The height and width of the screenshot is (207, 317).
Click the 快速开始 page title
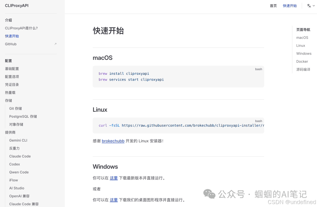[x=108, y=31]
